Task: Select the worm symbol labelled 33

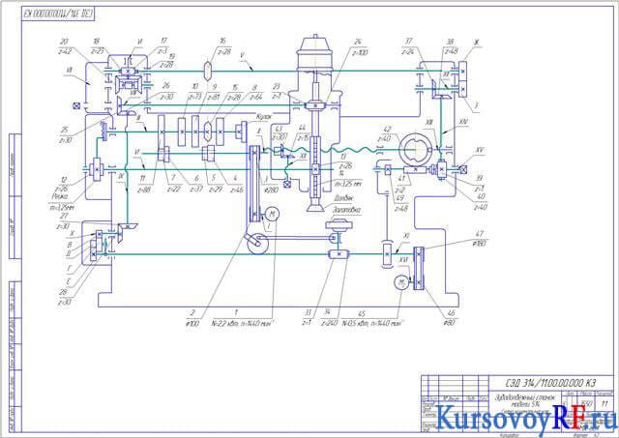Action: pyautogui.click(x=339, y=254)
